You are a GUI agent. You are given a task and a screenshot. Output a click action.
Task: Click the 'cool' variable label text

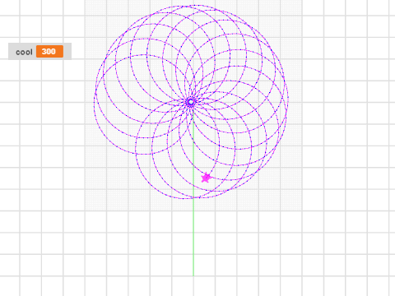pos(24,52)
